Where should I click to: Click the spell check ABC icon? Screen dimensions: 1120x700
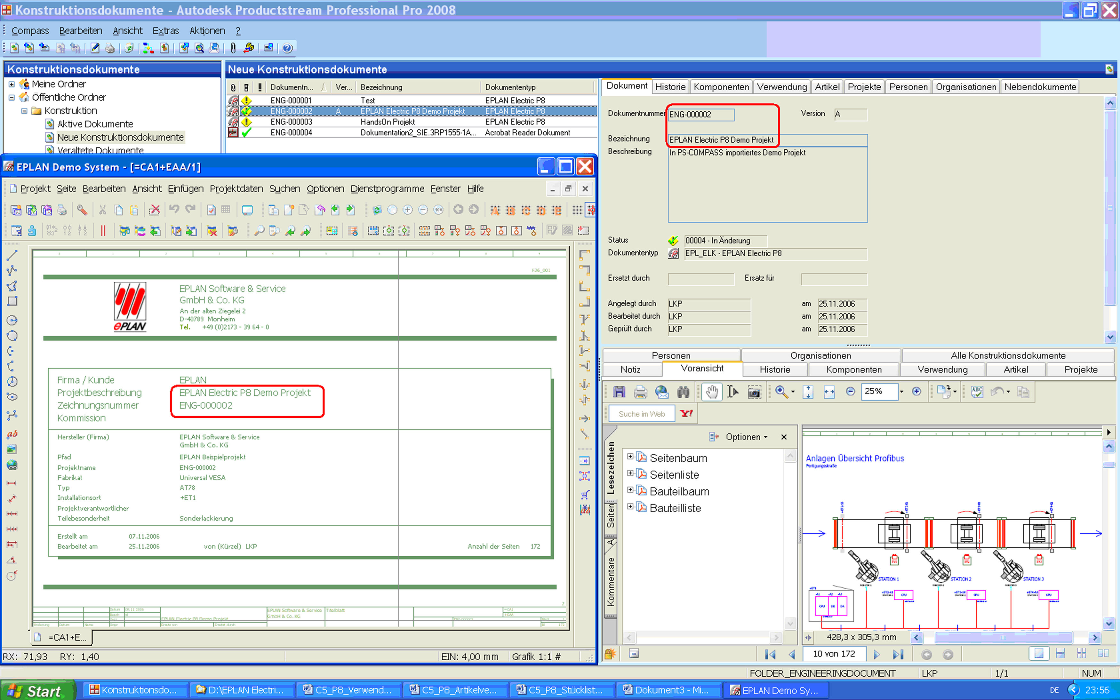[976, 392]
